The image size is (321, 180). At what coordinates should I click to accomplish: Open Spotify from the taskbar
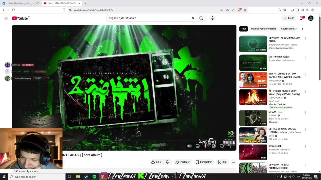pyautogui.click(x=94, y=177)
